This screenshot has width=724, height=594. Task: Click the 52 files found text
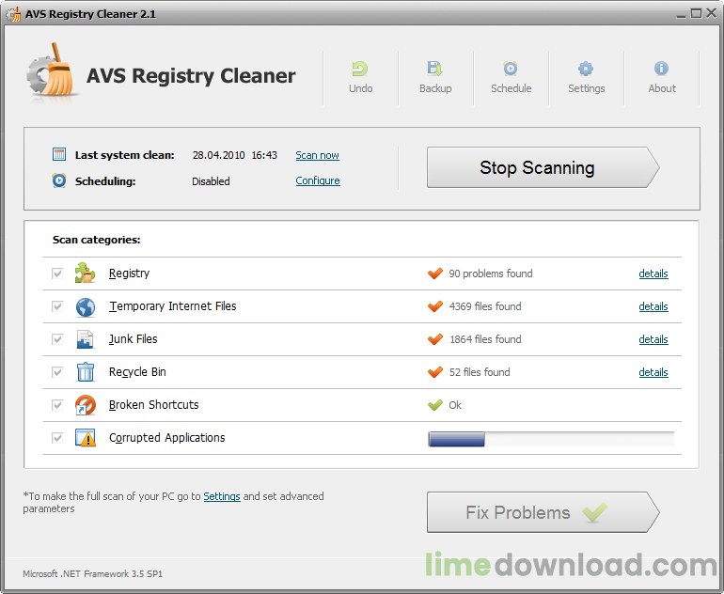pos(480,372)
